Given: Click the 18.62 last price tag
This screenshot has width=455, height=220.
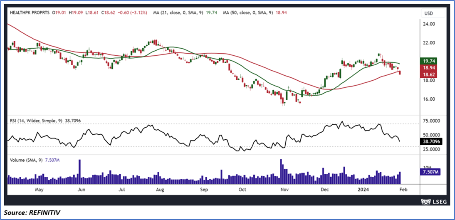Looking at the screenshot, I should [x=428, y=75].
